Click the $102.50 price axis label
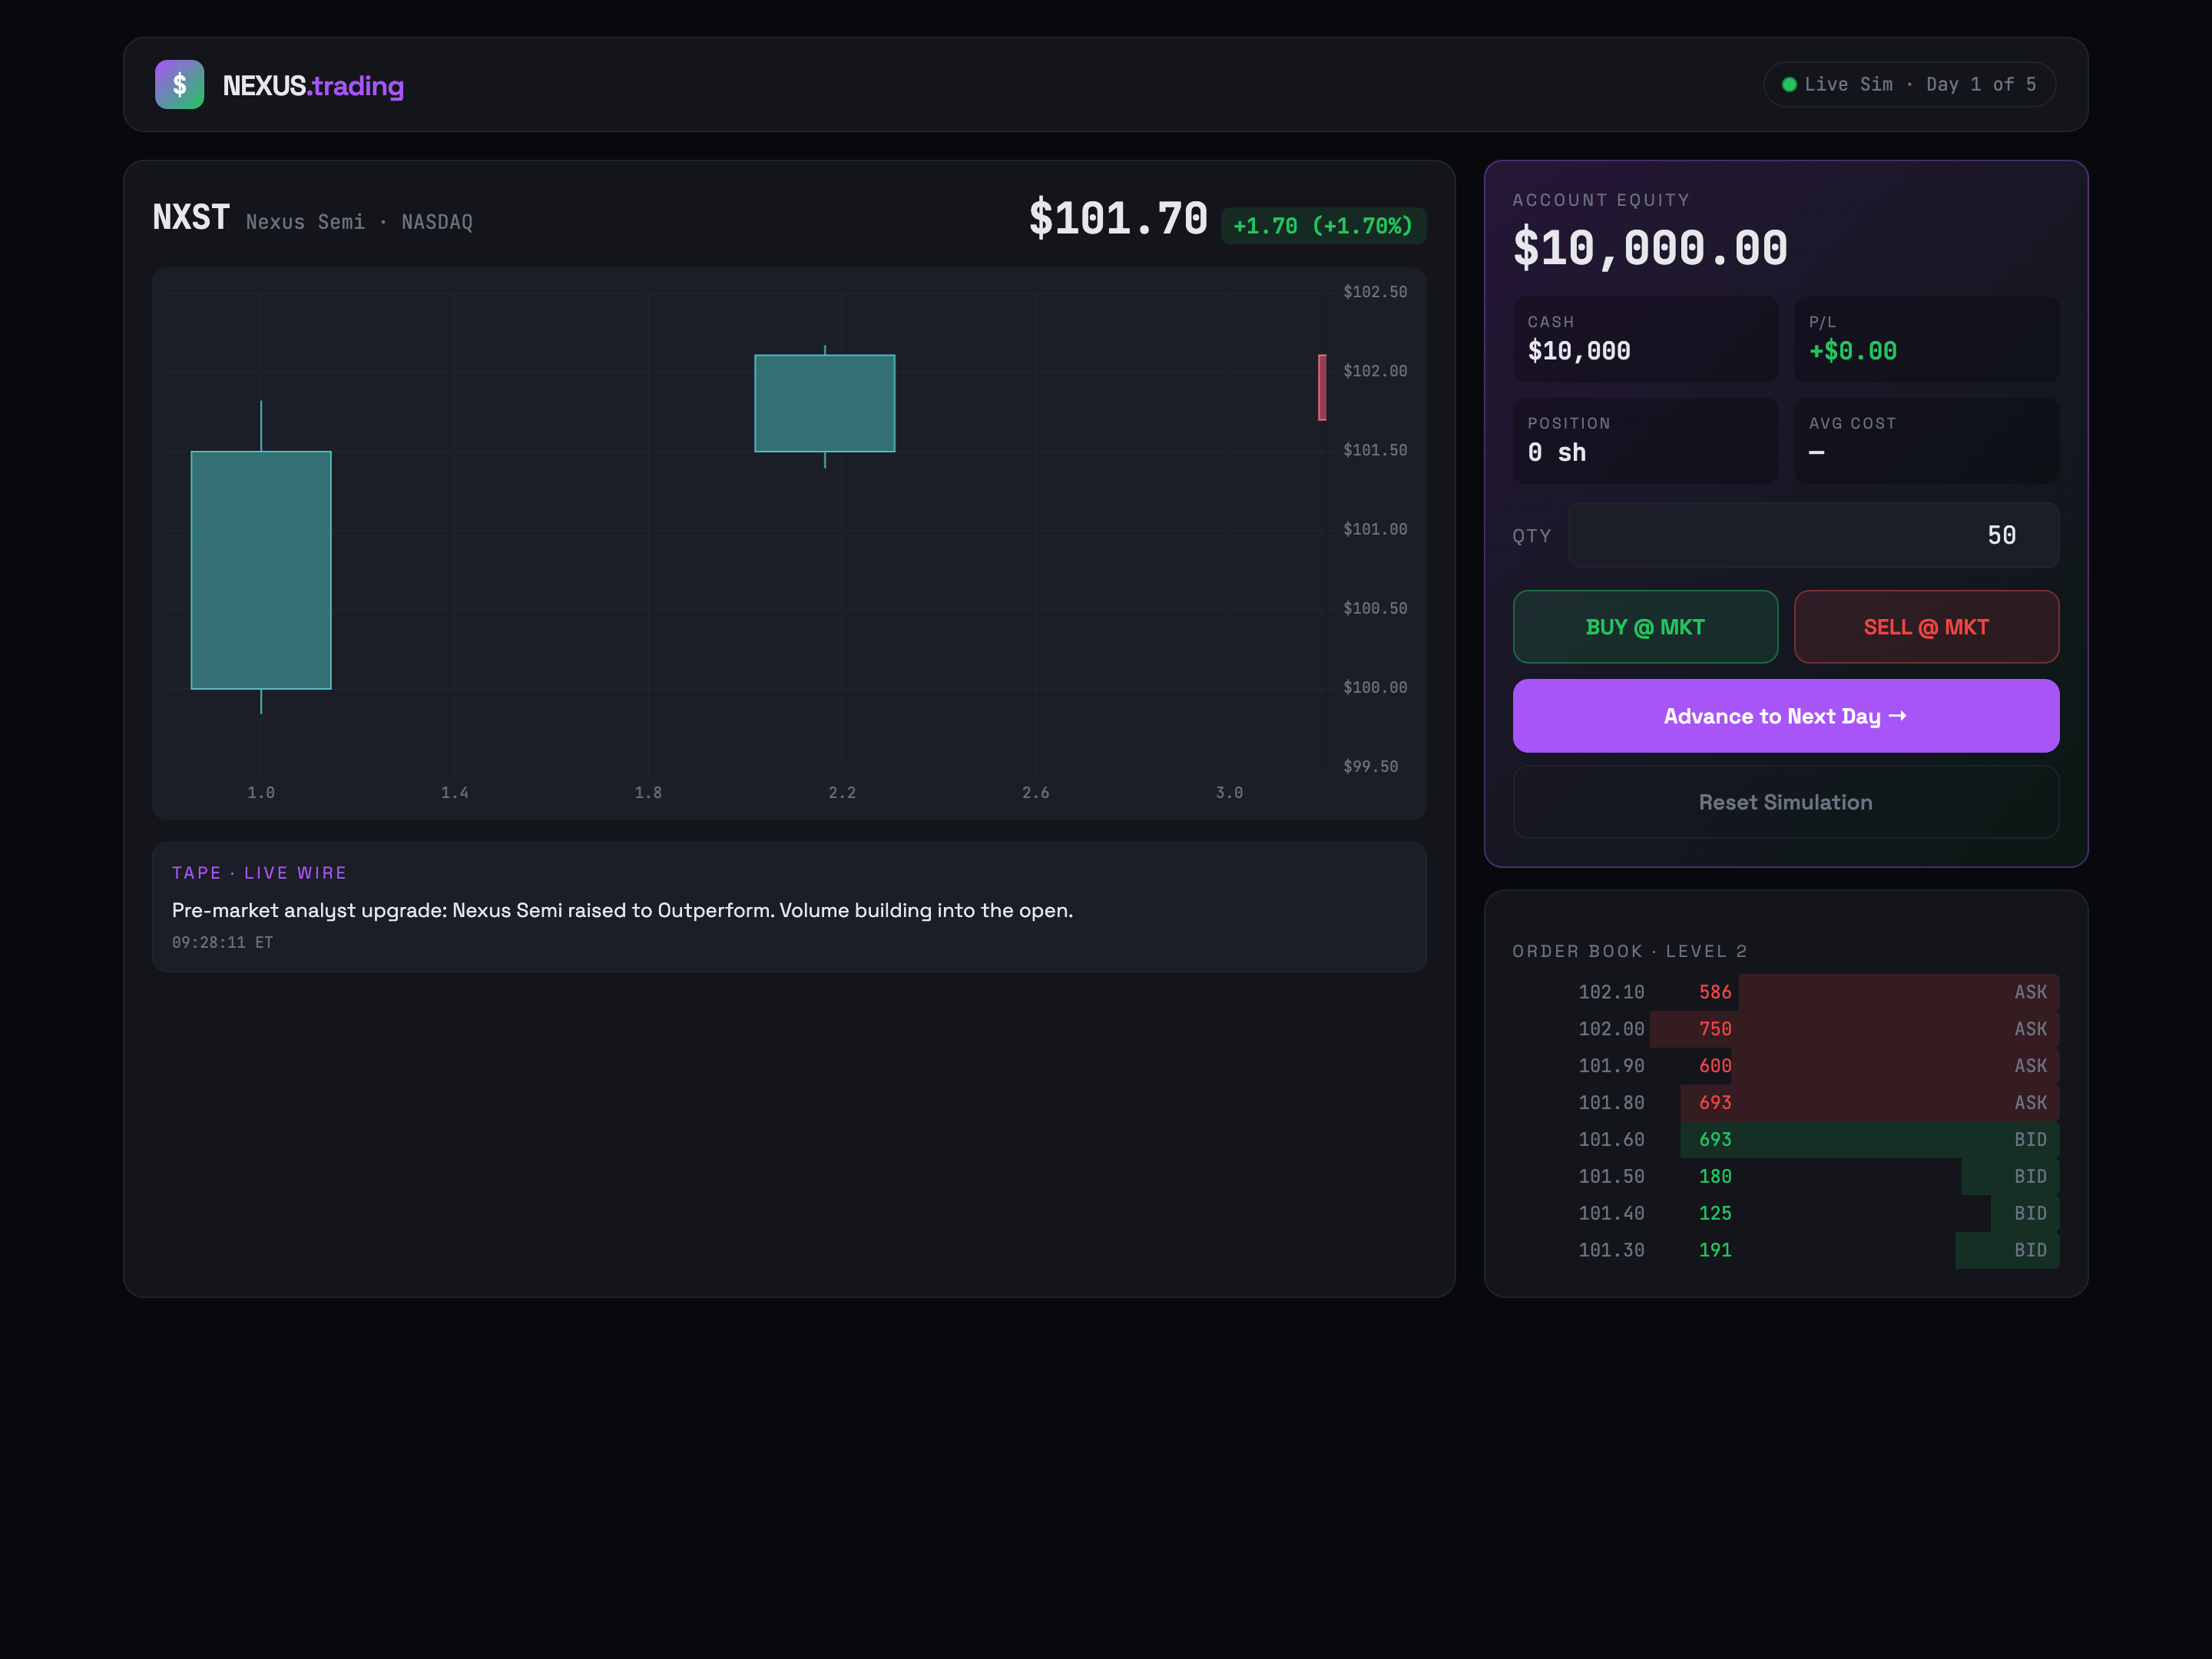The image size is (2212, 1659). pos(1375,292)
